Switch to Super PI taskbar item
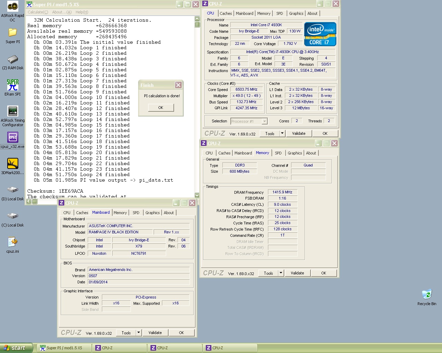442x353 pixels. coord(64,348)
